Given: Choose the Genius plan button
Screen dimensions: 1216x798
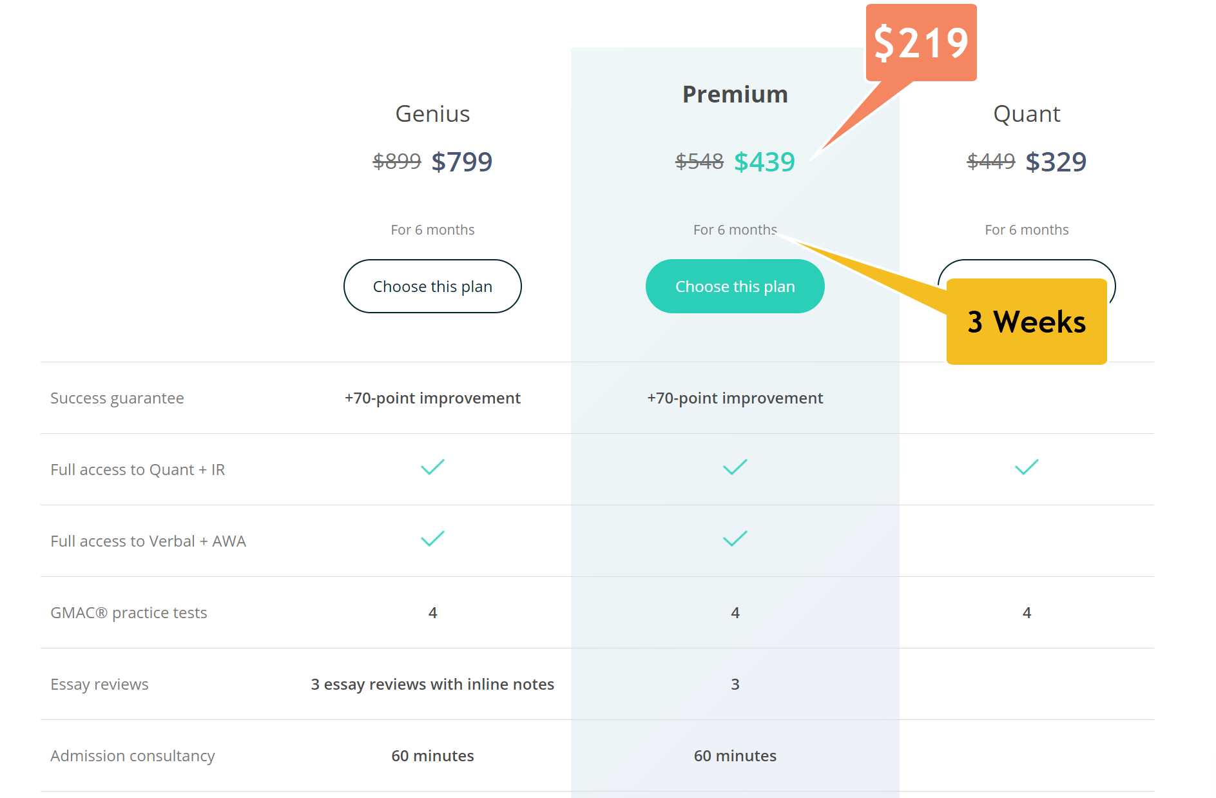Looking at the screenshot, I should coord(432,286).
